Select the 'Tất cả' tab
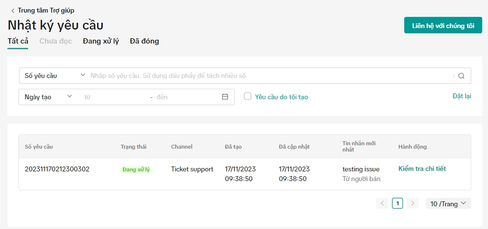 18,41
